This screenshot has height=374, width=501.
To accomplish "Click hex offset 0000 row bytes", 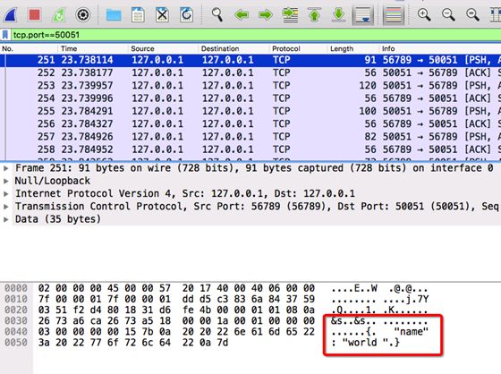I will [176, 288].
